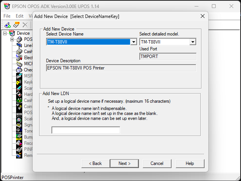Open the Edit menu
The height and width of the screenshot is (181, 241).
pos(20,16)
